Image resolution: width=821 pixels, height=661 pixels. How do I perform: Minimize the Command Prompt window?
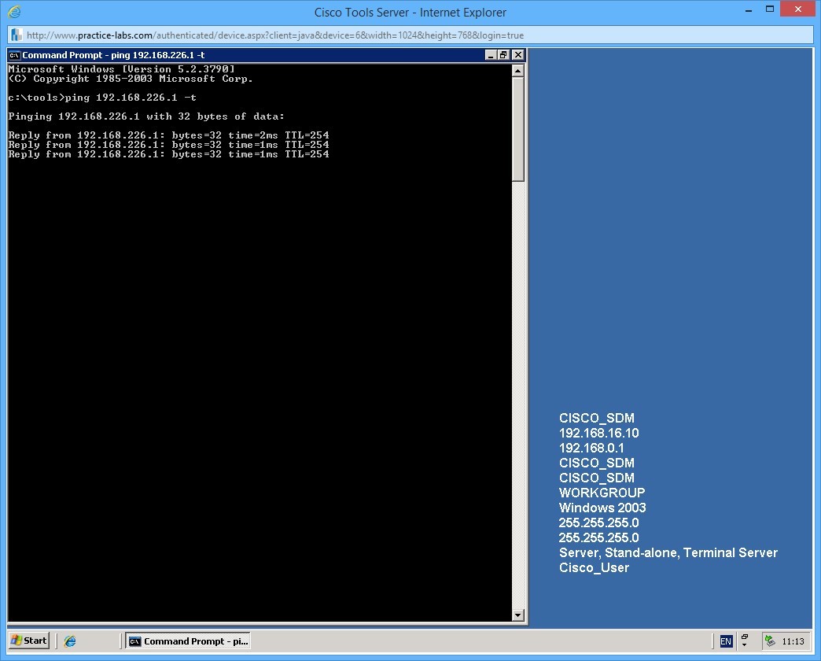click(489, 55)
